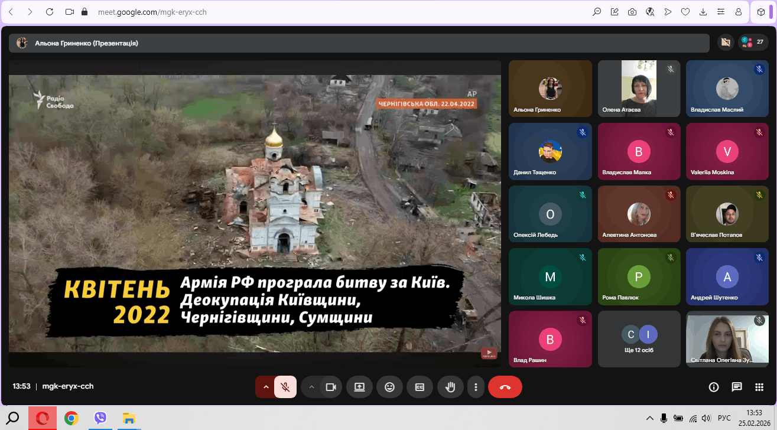Leave the call with red hang-up button
Viewport: 777px width, 430px height.
505,387
